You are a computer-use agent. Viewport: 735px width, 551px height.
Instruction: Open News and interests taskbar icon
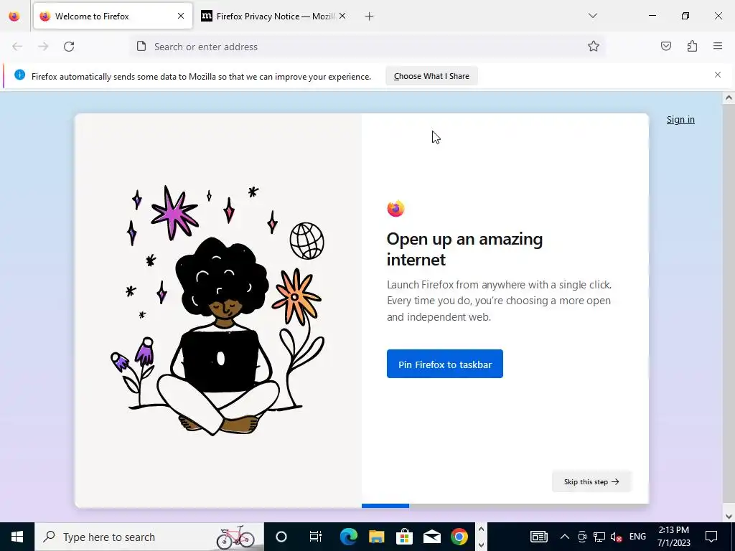coord(538,537)
